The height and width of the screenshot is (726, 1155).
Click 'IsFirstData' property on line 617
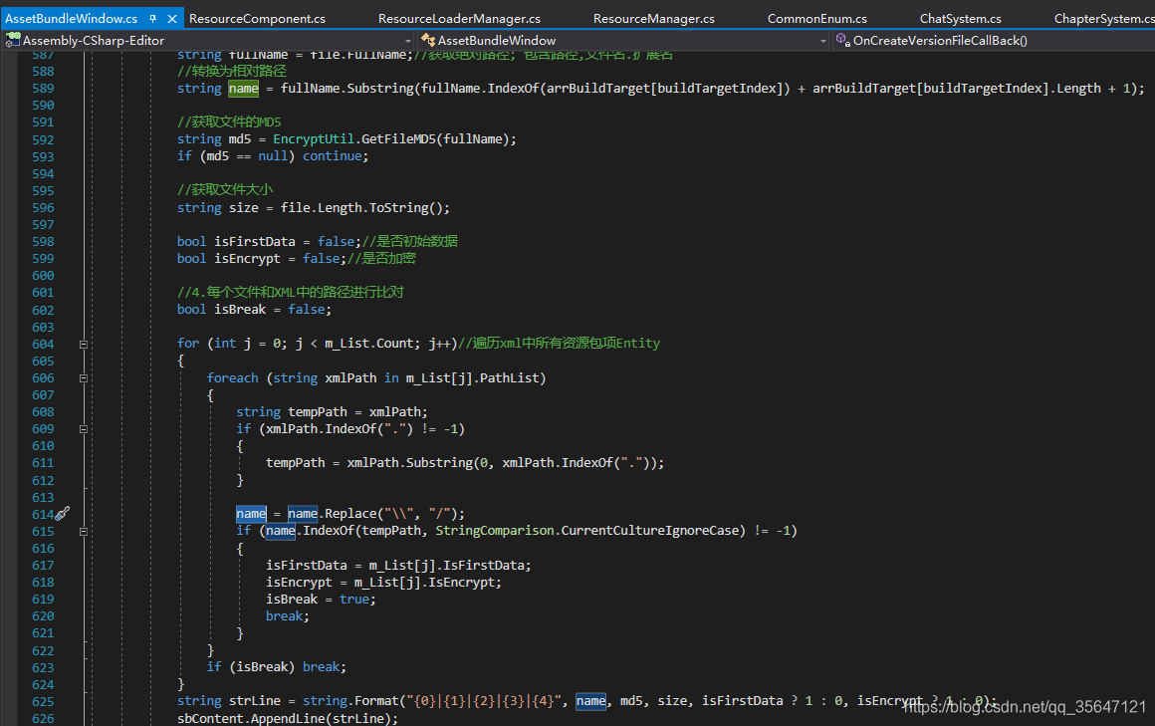tap(483, 566)
